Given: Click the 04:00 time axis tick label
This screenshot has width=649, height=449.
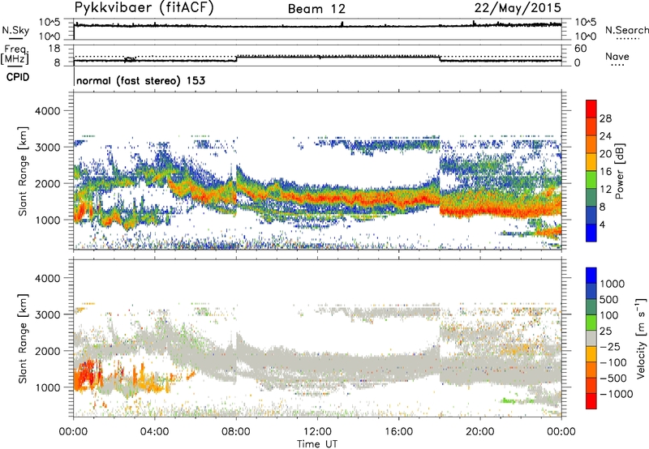Looking at the screenshot, I should [x=154, y=432].
